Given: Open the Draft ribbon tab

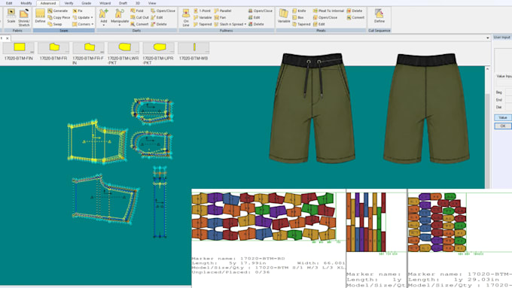Looking at the screenshot, I should [123, 3].
